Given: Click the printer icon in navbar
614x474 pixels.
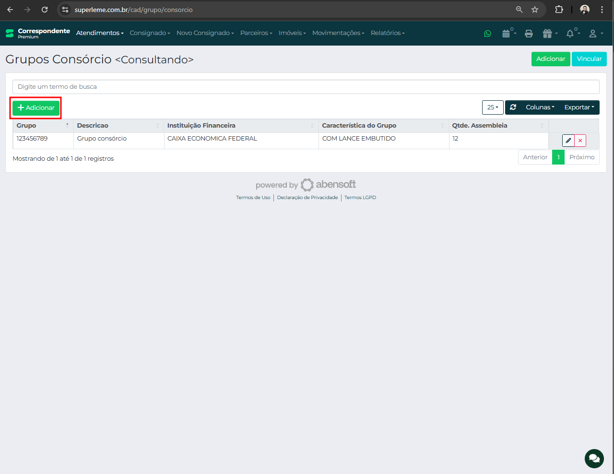Looking at the screenshot, I should pos(529,34).
